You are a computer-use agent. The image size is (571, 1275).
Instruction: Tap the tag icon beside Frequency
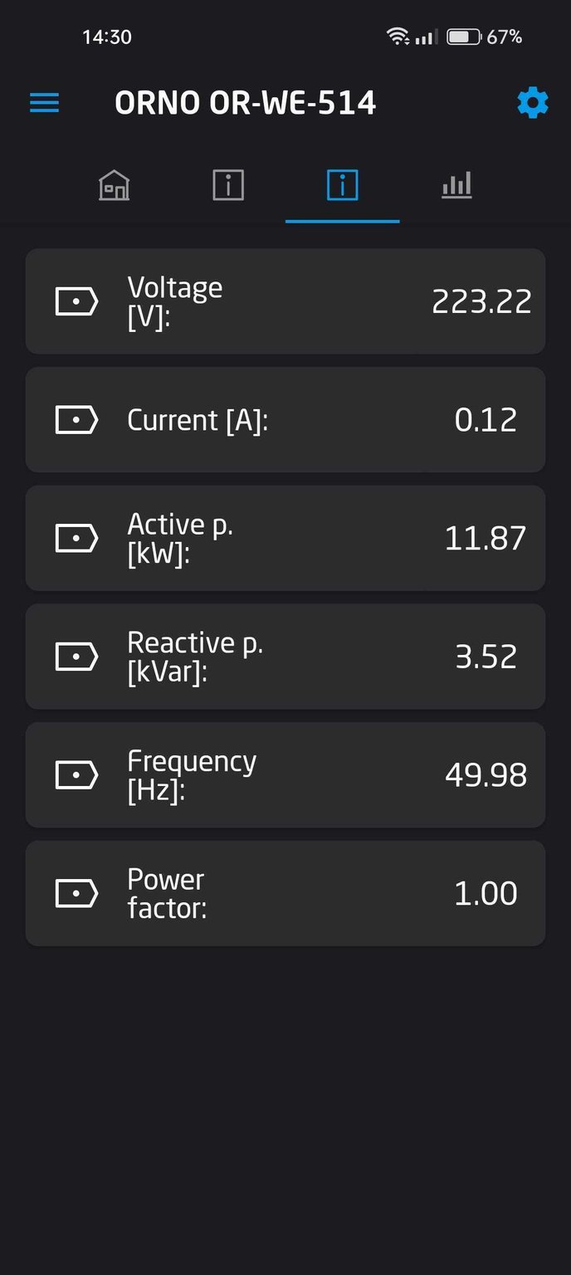click(76, 775)
